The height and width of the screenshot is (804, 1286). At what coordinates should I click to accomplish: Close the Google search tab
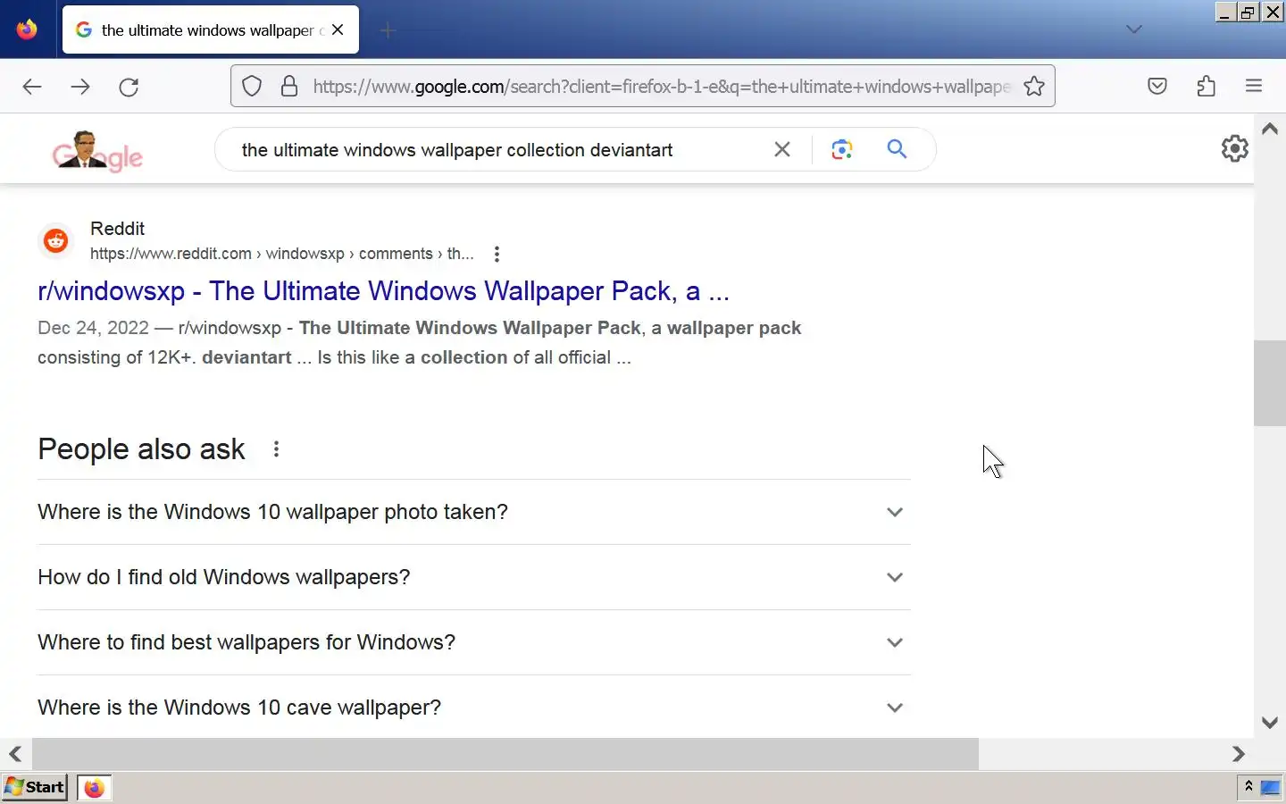pyautogui.click(x=338, y=29)
